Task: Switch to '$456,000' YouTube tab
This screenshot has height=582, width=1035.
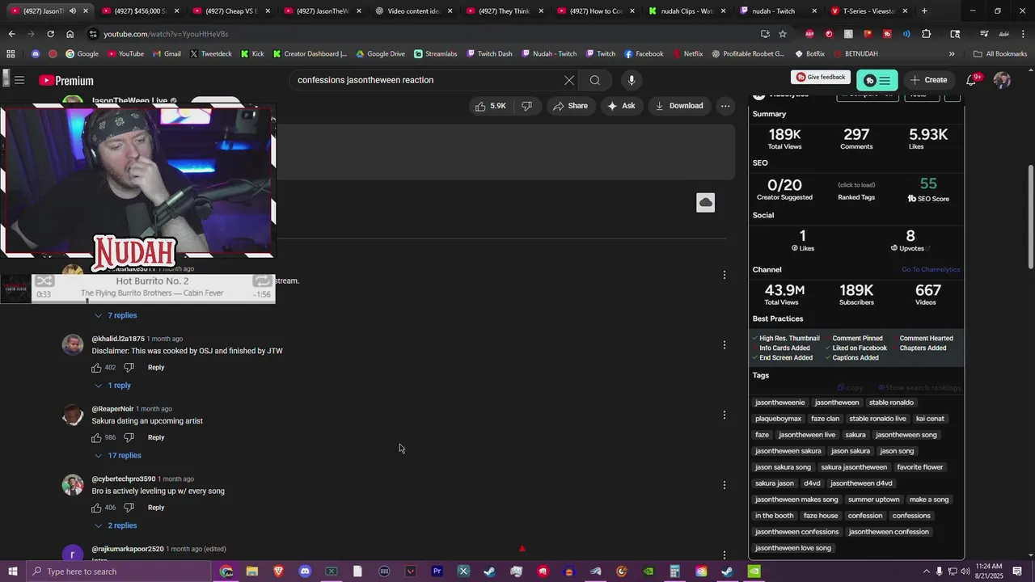Action: [141, 11]
